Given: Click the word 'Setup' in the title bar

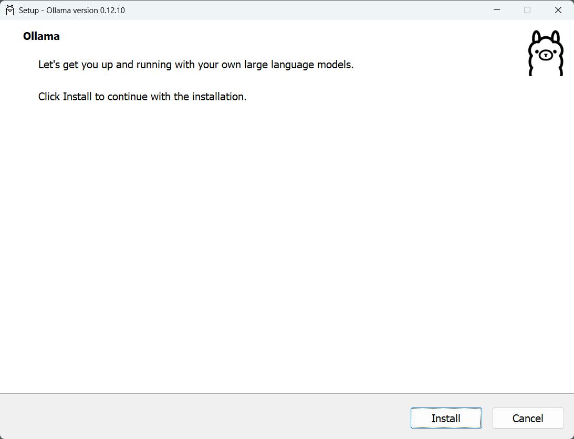Looking at the screenshot, I should click(29, 11).
